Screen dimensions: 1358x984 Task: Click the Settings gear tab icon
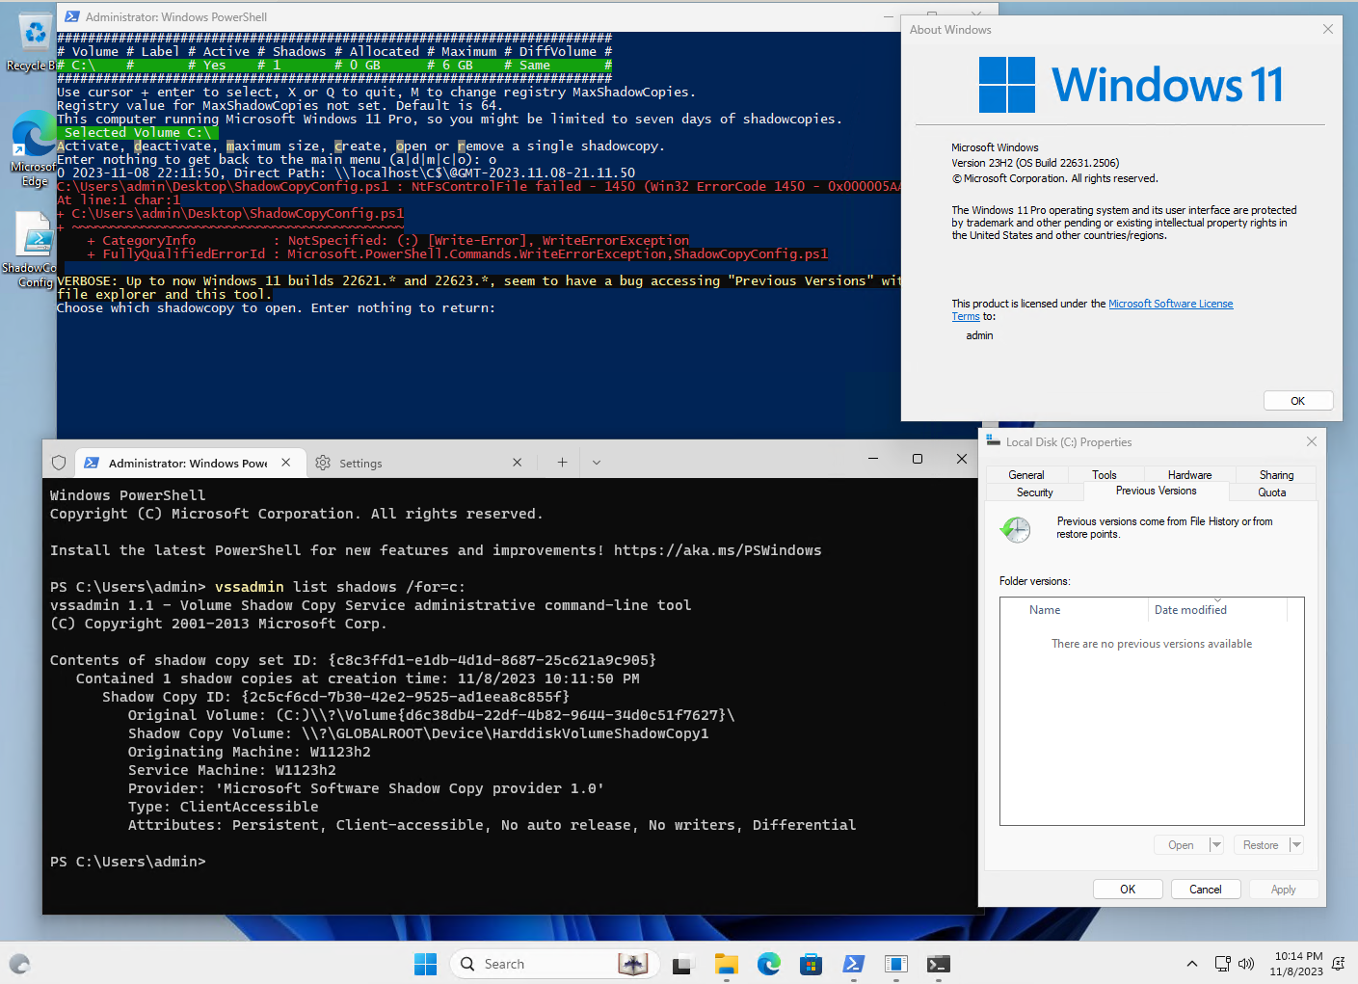tap(323, 463)
